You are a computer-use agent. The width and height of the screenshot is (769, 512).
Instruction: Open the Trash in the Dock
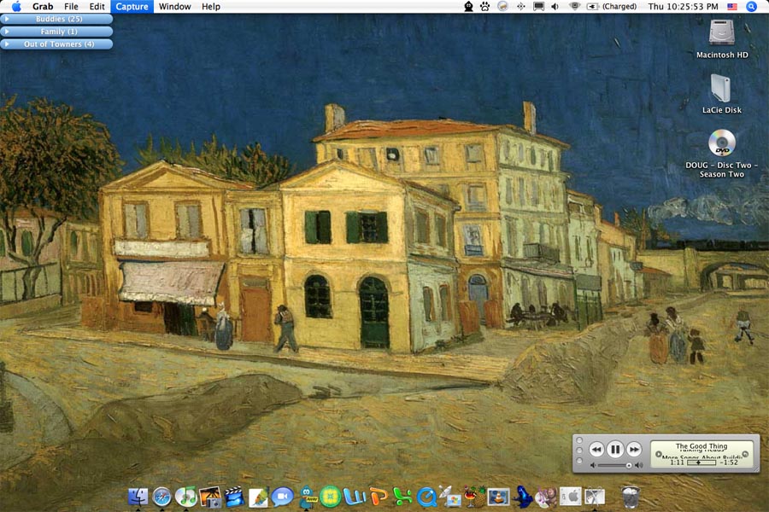click(x=631, y=495)
